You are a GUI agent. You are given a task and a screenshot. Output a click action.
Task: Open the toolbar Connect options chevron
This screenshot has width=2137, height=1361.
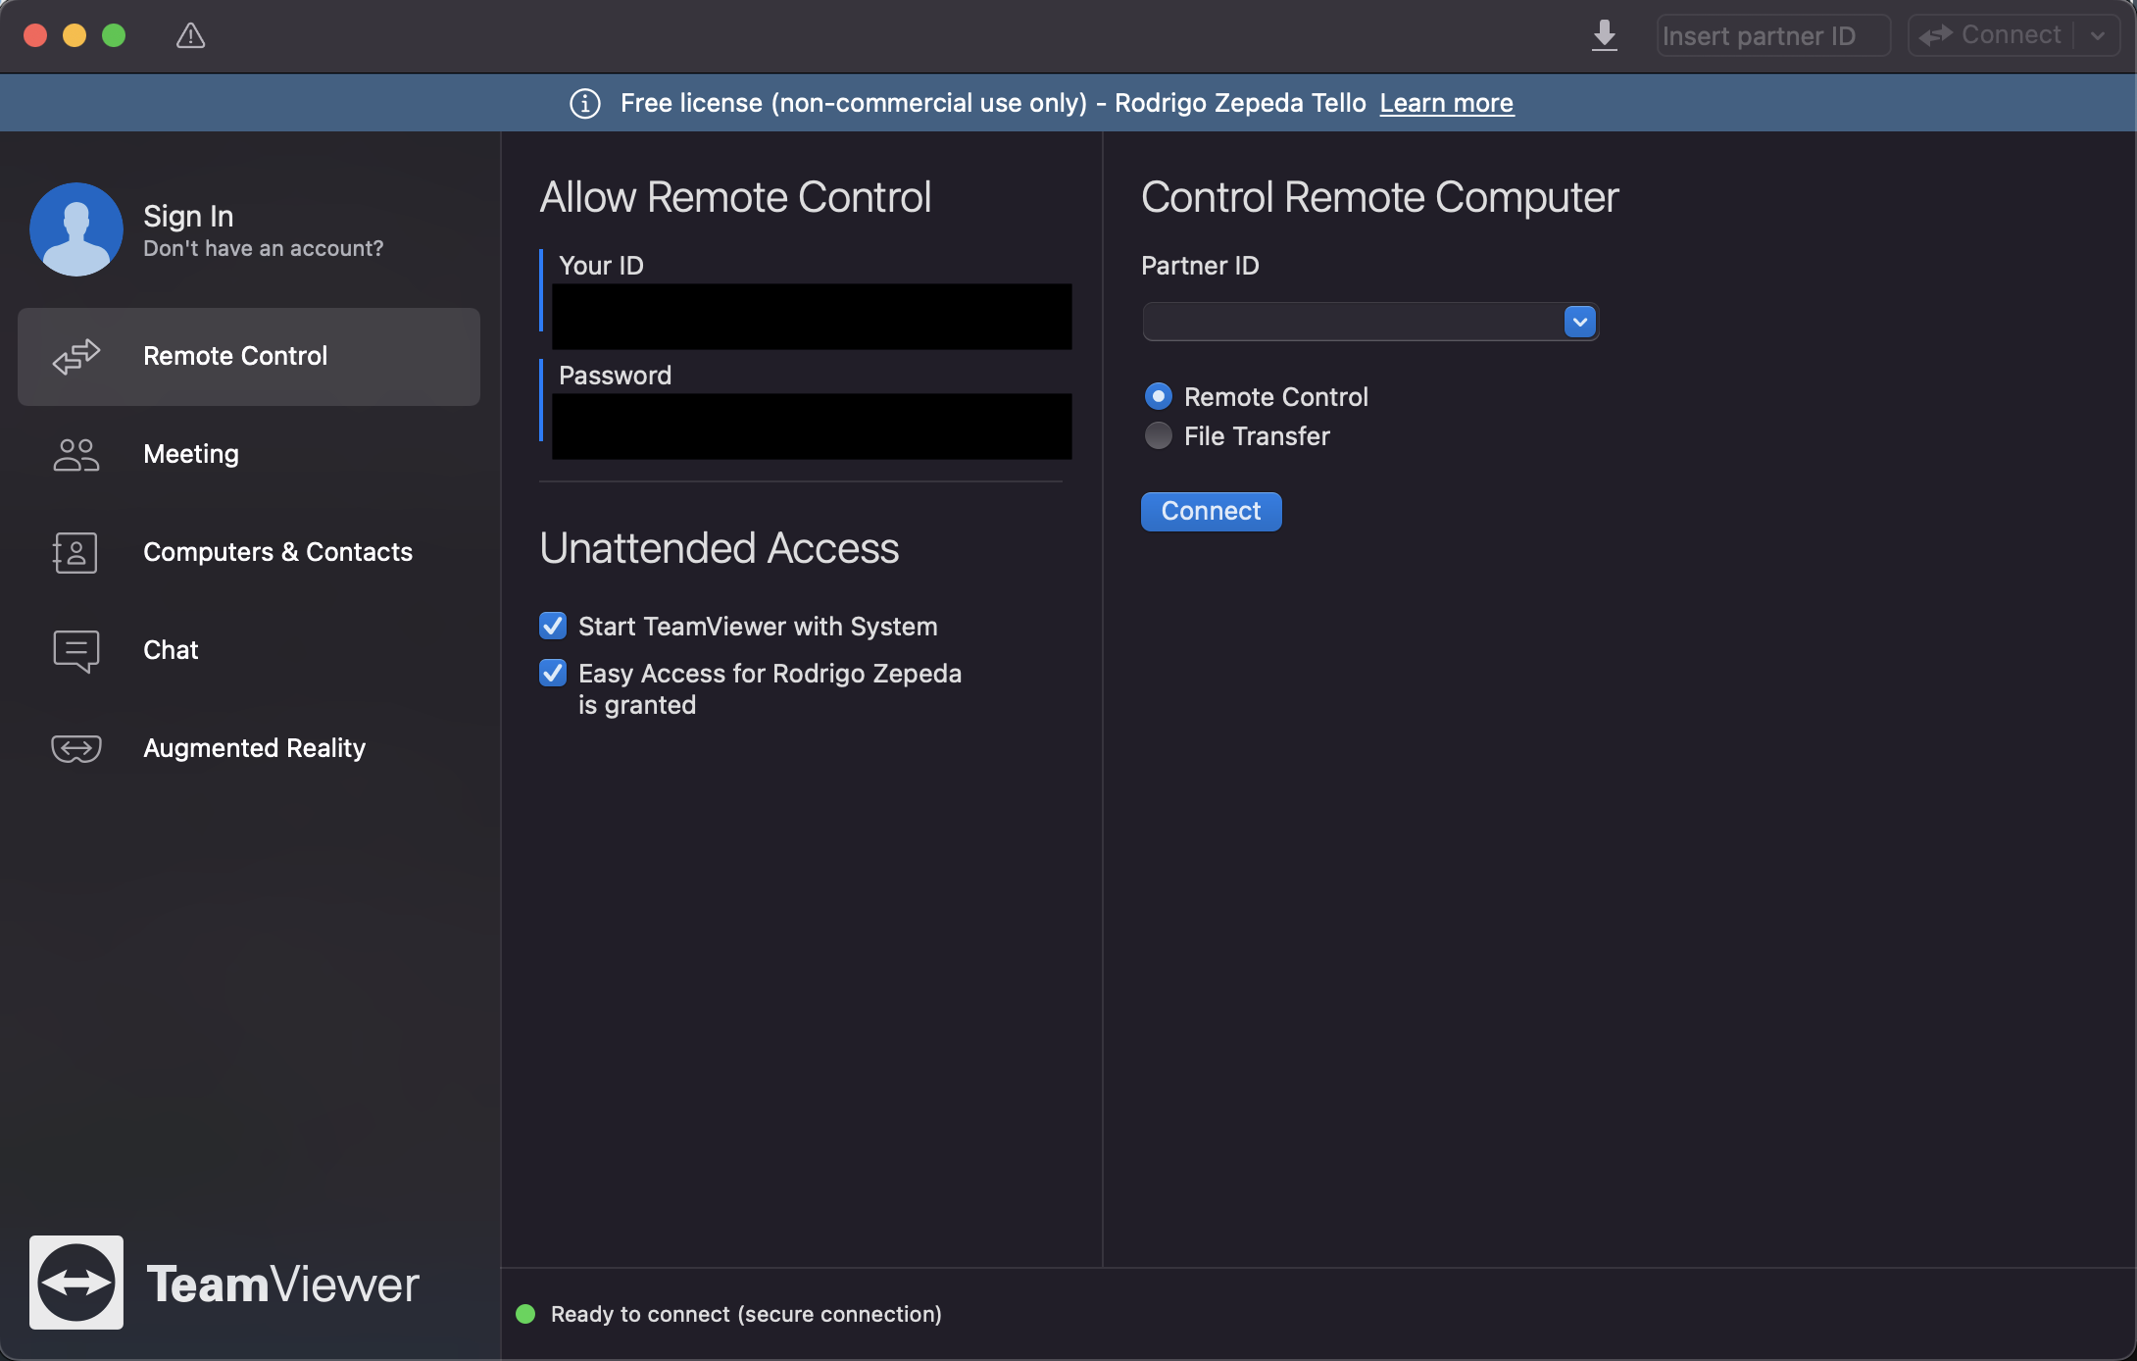[2098, 36]
